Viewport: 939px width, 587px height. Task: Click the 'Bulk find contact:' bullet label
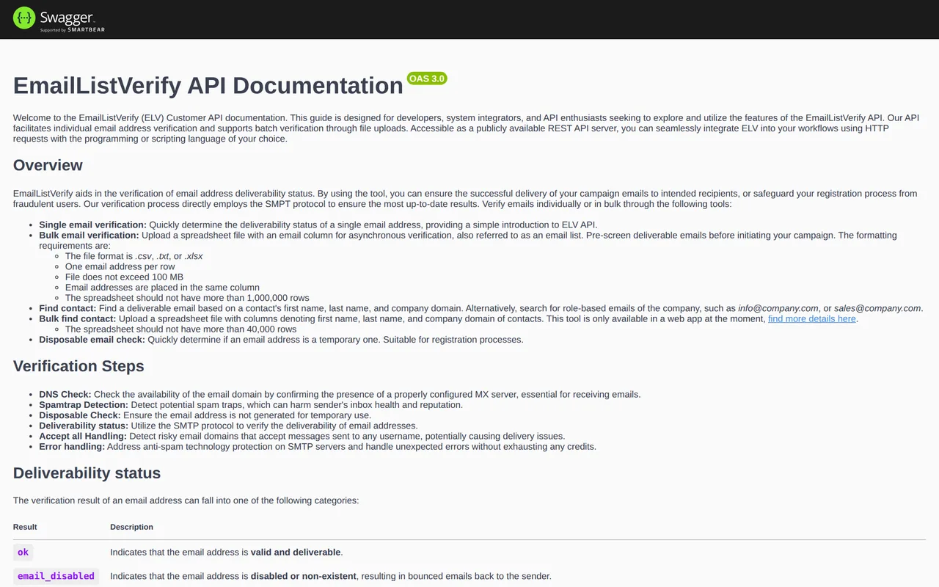[78, 319]
